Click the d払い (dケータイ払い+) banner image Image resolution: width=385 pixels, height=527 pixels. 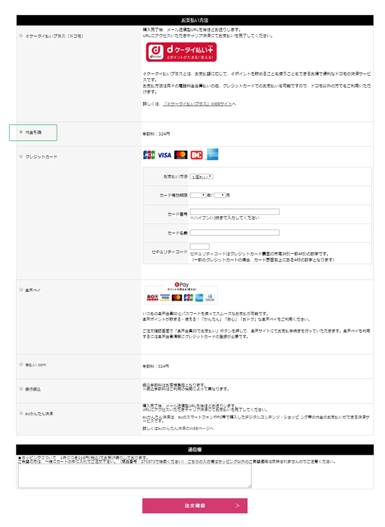click(x=181, y=52)
